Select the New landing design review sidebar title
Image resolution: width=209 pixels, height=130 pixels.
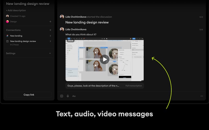point(28,4)
